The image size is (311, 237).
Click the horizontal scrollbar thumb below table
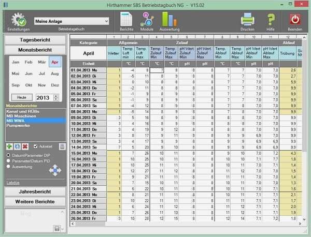click(x=90, y=224)
